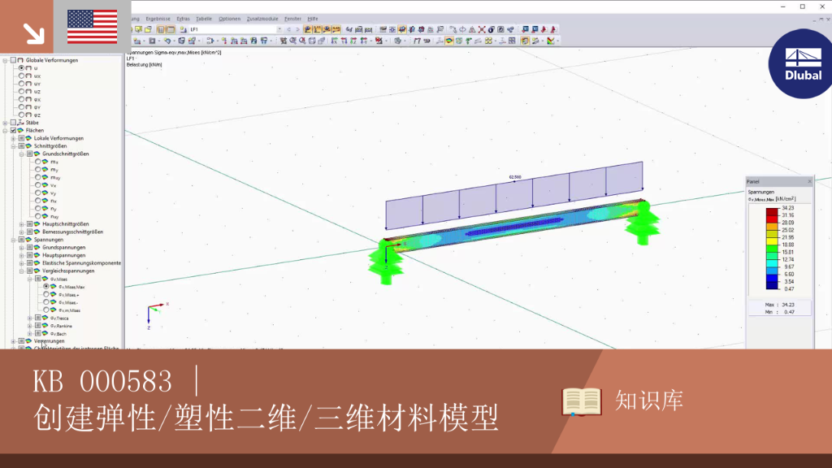The width and height of the screenshot is (832, 468).
Task: Click the US flag language icon
Action: pyautogui.click(x=93, y=27)
